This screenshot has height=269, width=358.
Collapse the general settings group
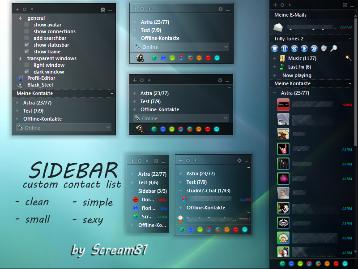pyautogui.click(x=20, y=18)
